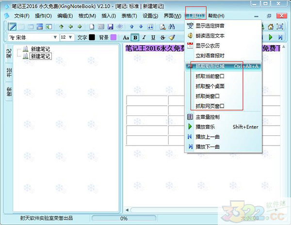Screen dimensions: 291x225
Task: Choose 播放下一曲 menu item
Action: tap(224, 147)
